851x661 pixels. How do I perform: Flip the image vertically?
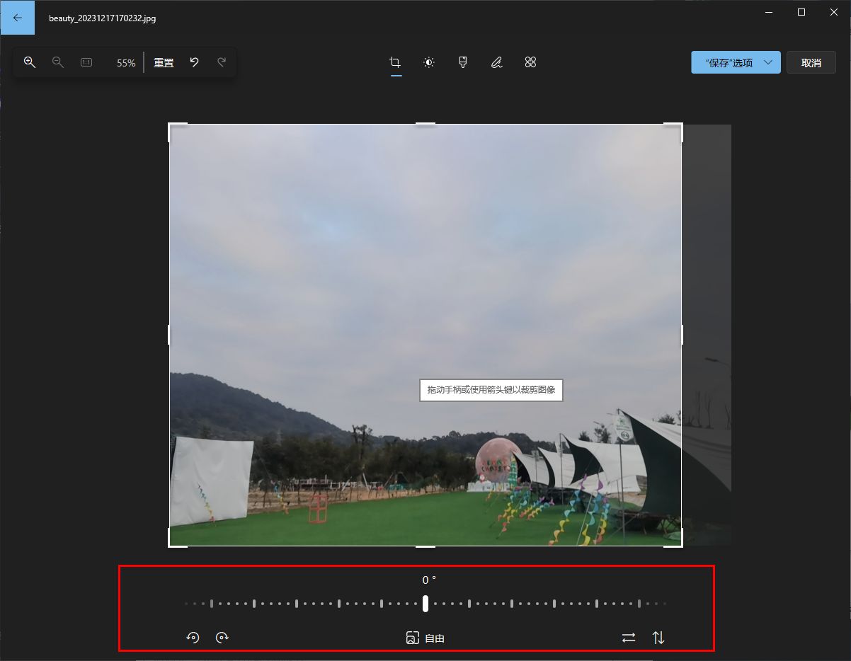coord(658,638)
